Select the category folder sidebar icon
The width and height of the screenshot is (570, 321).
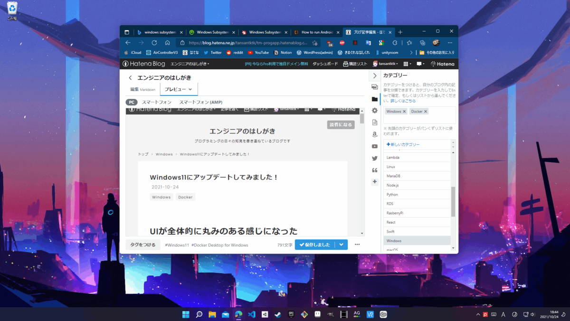[x=375, y=99]
